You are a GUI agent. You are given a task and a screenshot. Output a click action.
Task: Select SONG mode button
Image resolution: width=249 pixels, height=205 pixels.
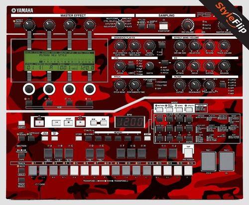(x=179, y=109)
